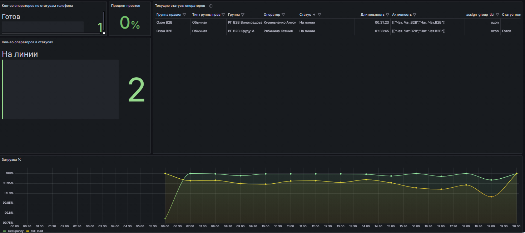Filter the Длительность column
This screenshot has height=233, width=525.
tap(387, 15)
